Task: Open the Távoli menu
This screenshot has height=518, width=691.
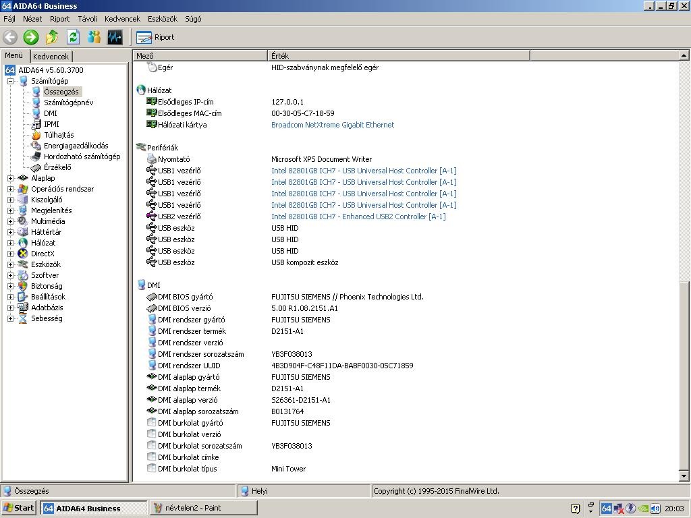Action: (87, 19)
